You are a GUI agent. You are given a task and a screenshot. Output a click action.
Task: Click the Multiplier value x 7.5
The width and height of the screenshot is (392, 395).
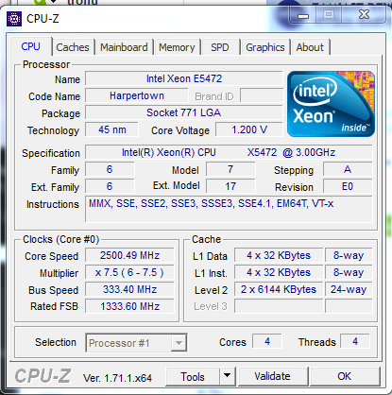(x=129, y=272)
